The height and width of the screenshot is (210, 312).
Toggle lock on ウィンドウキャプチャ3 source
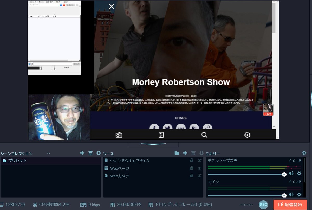coord(192,161)
